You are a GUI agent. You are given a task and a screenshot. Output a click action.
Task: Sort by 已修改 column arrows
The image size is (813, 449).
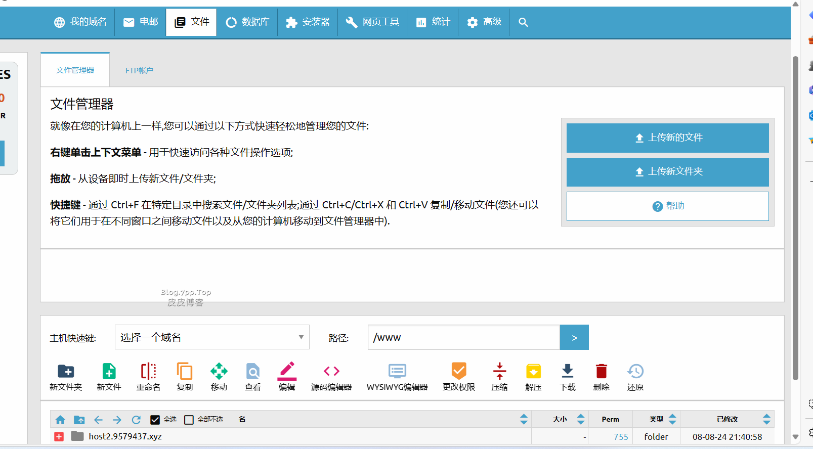click(x=766, y=419)
